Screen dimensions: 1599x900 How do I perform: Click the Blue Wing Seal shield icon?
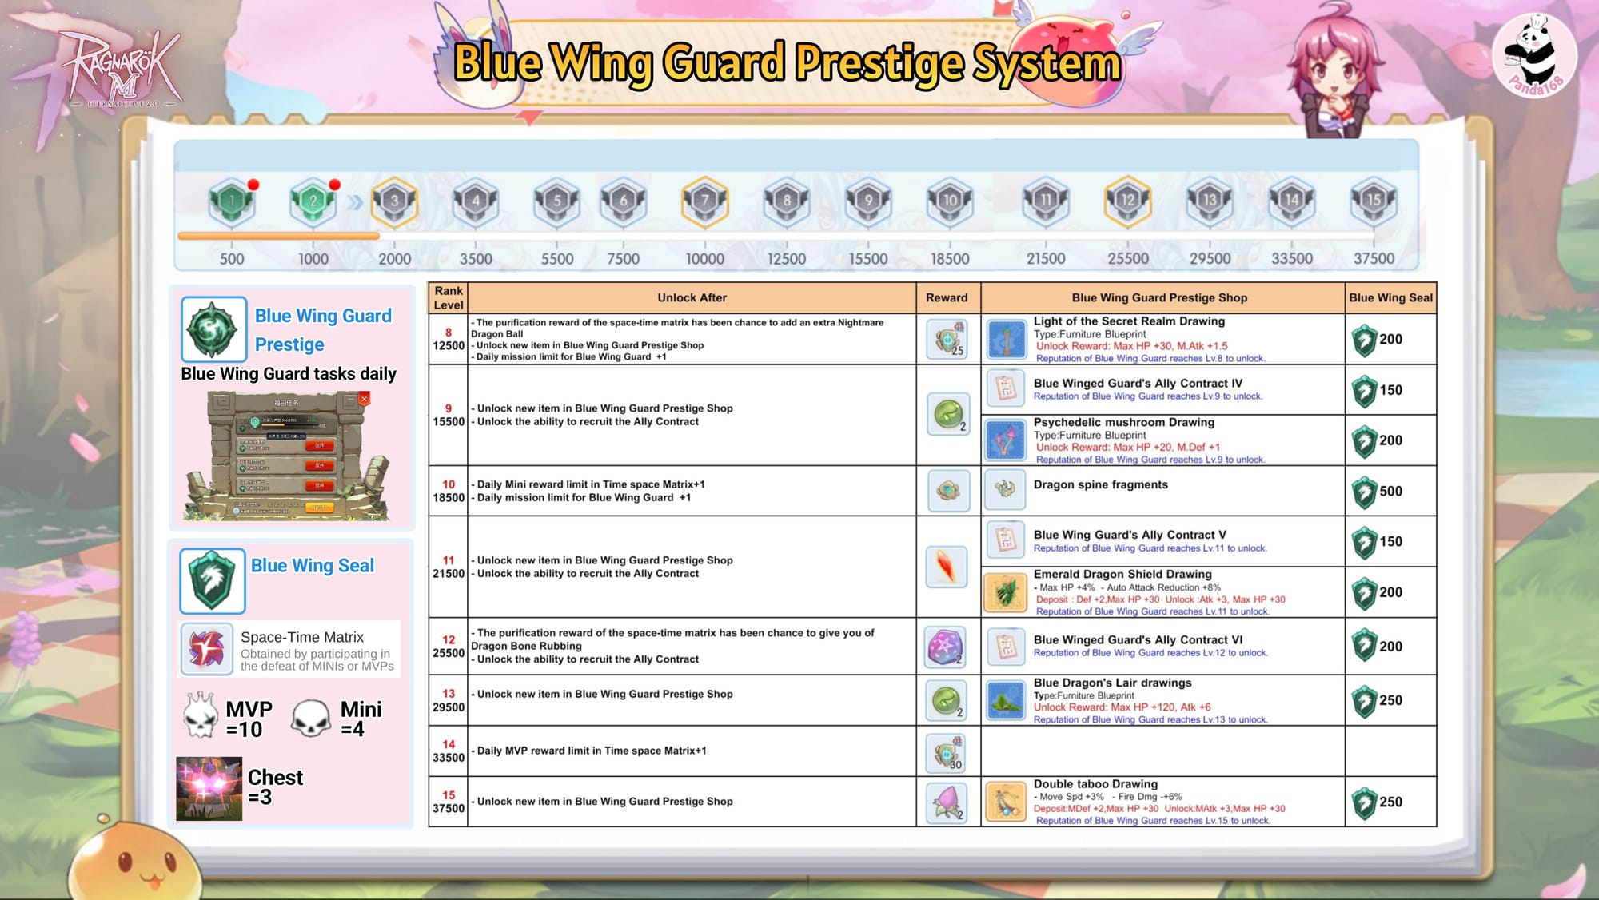tap(213, 580)
